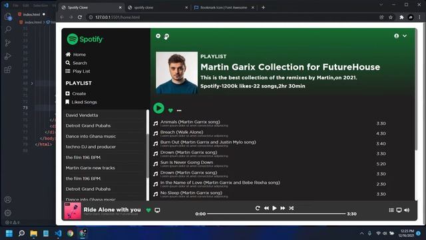Open Windows Start menu
Viewport: 426px width, 240px height.
pyautogui.click(x=9, y=233)
